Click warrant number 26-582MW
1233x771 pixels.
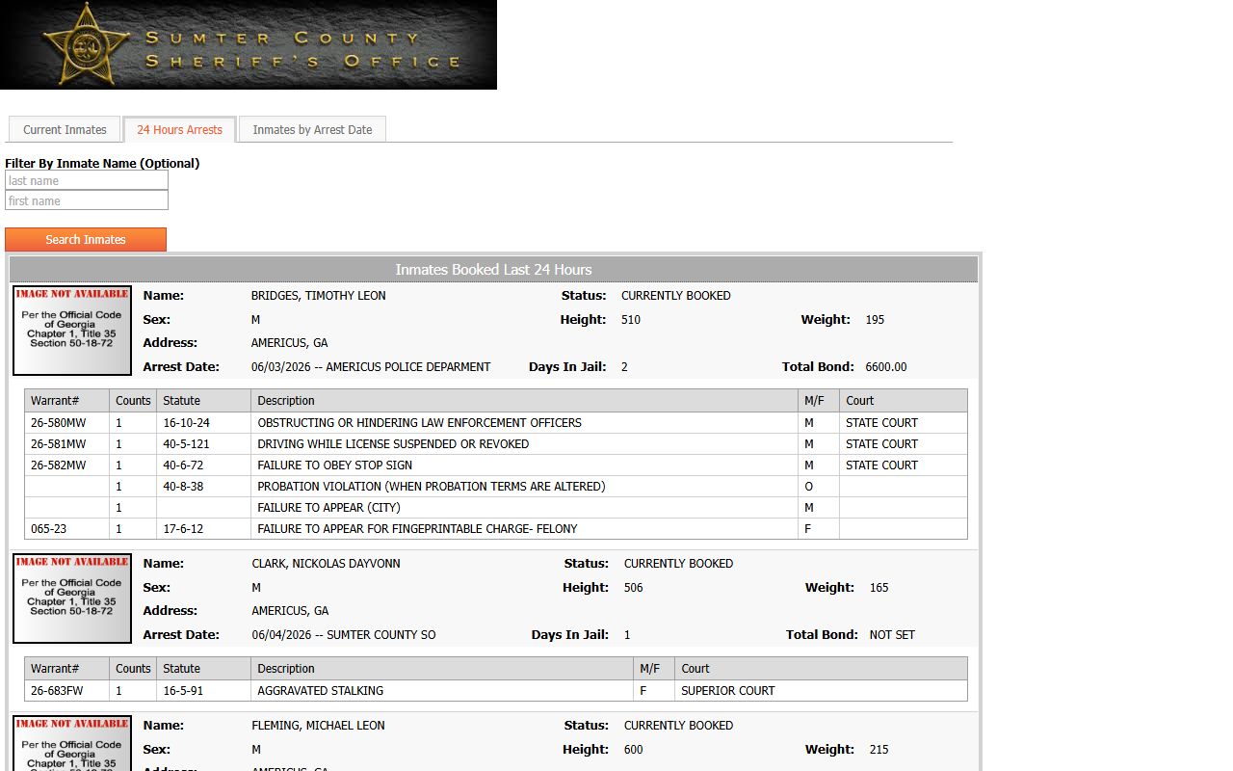(58, 465)
